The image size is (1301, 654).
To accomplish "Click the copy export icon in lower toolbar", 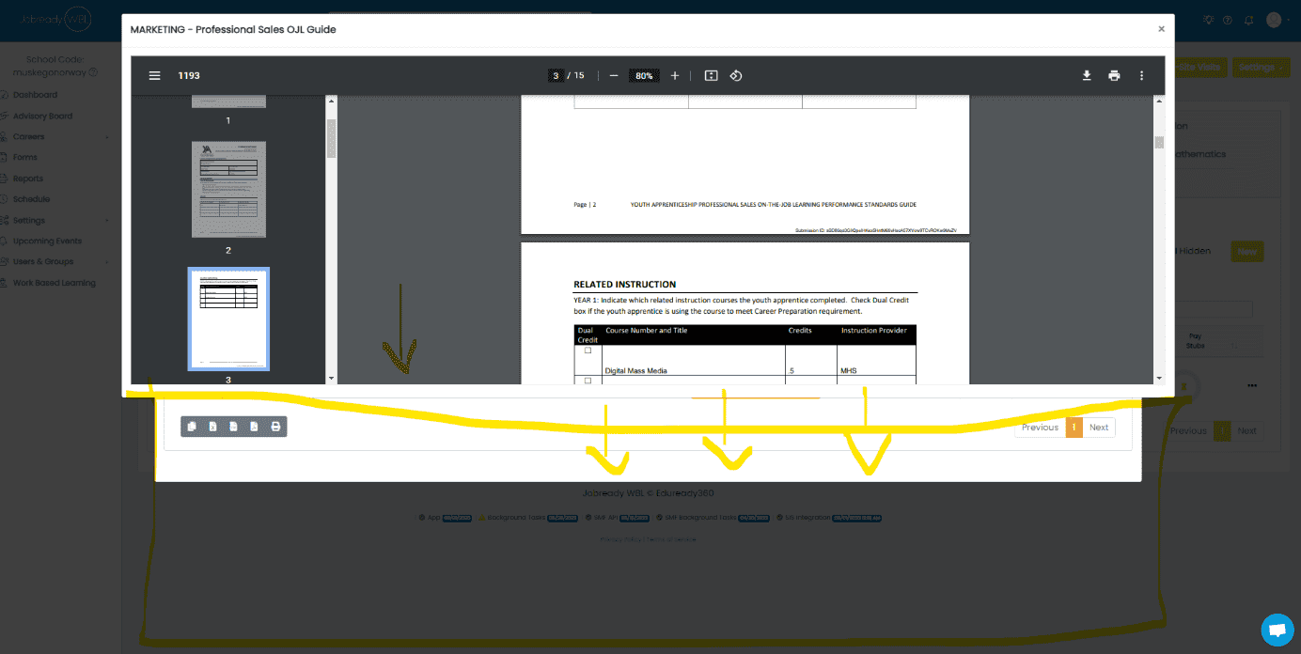I will coord(192,427).
